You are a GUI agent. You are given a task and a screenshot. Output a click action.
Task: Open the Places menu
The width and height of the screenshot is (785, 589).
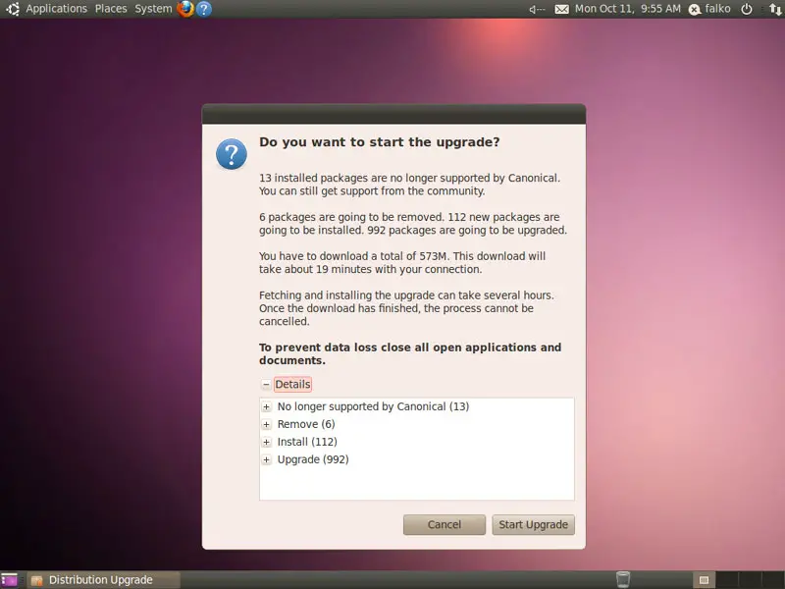point(111,9)
